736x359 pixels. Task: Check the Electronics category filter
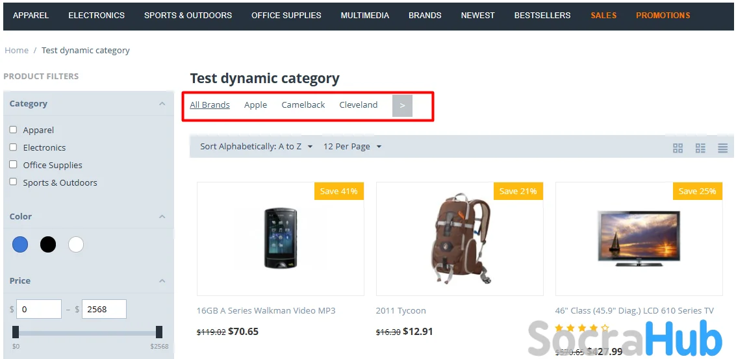pyautogui.click(x=13, y=147)
